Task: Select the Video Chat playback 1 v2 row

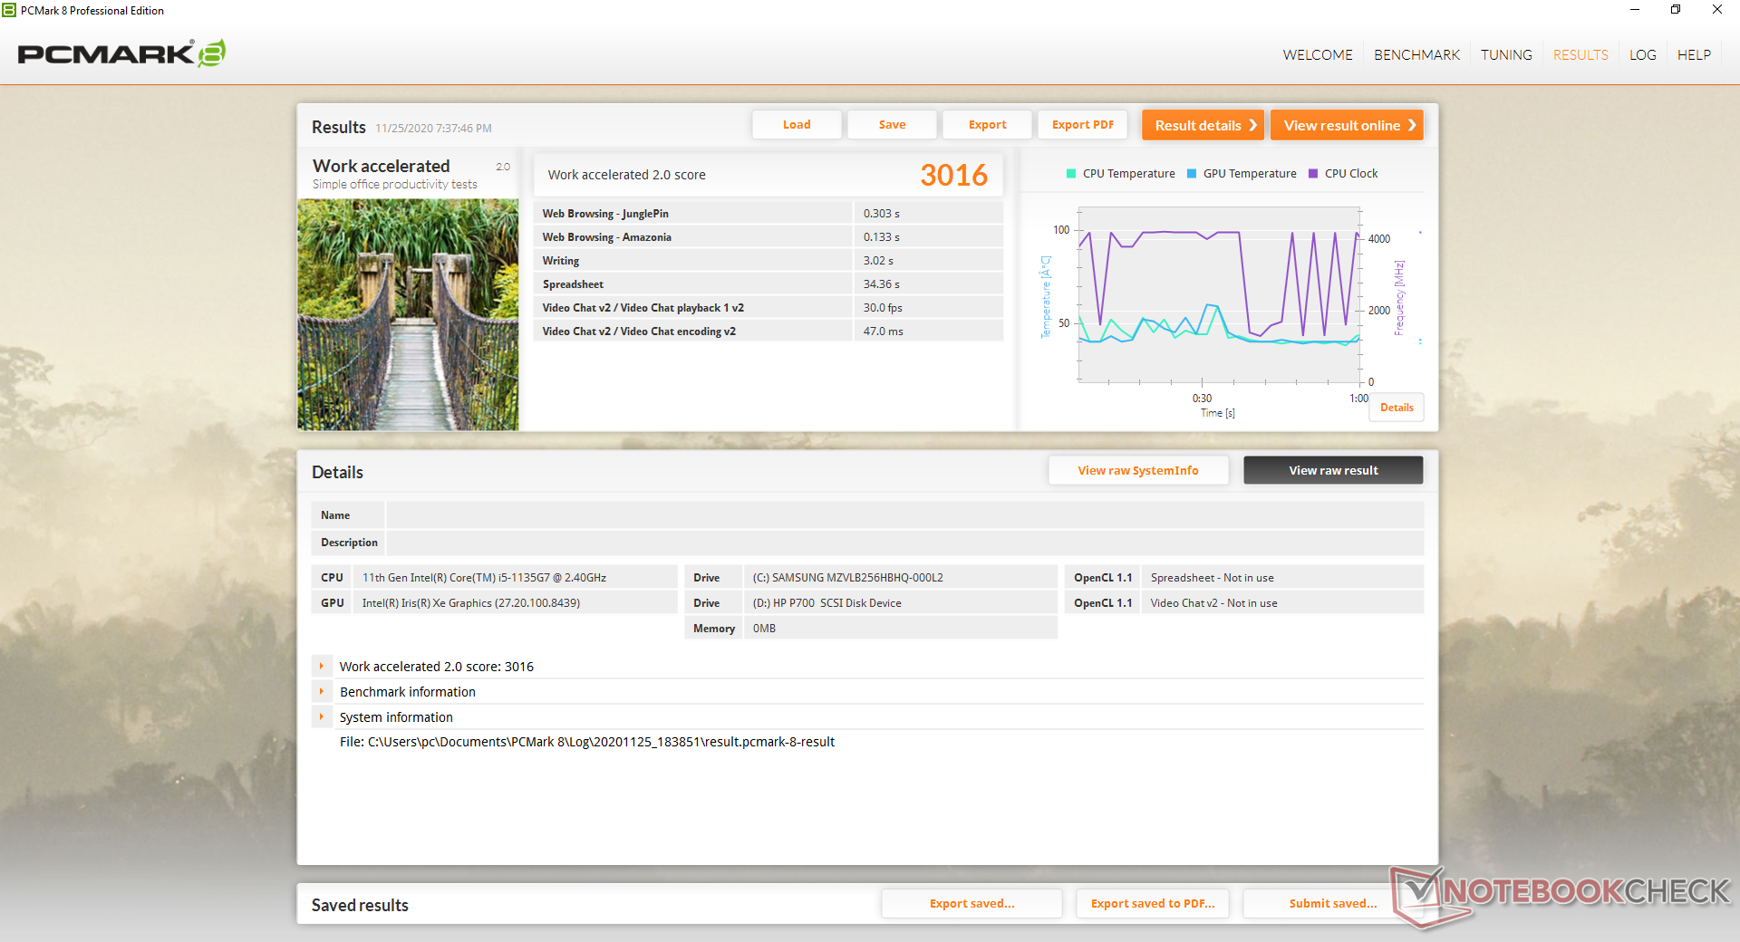Action: pyautogui.click(x=768, y=308)
